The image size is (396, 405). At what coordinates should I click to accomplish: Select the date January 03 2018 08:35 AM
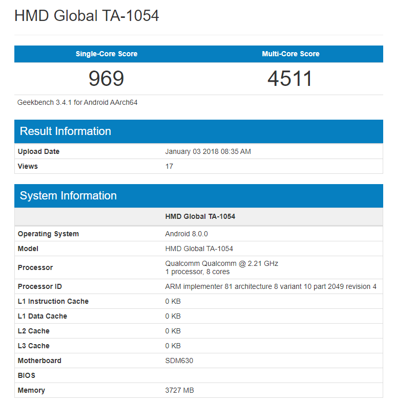point(208,151)
